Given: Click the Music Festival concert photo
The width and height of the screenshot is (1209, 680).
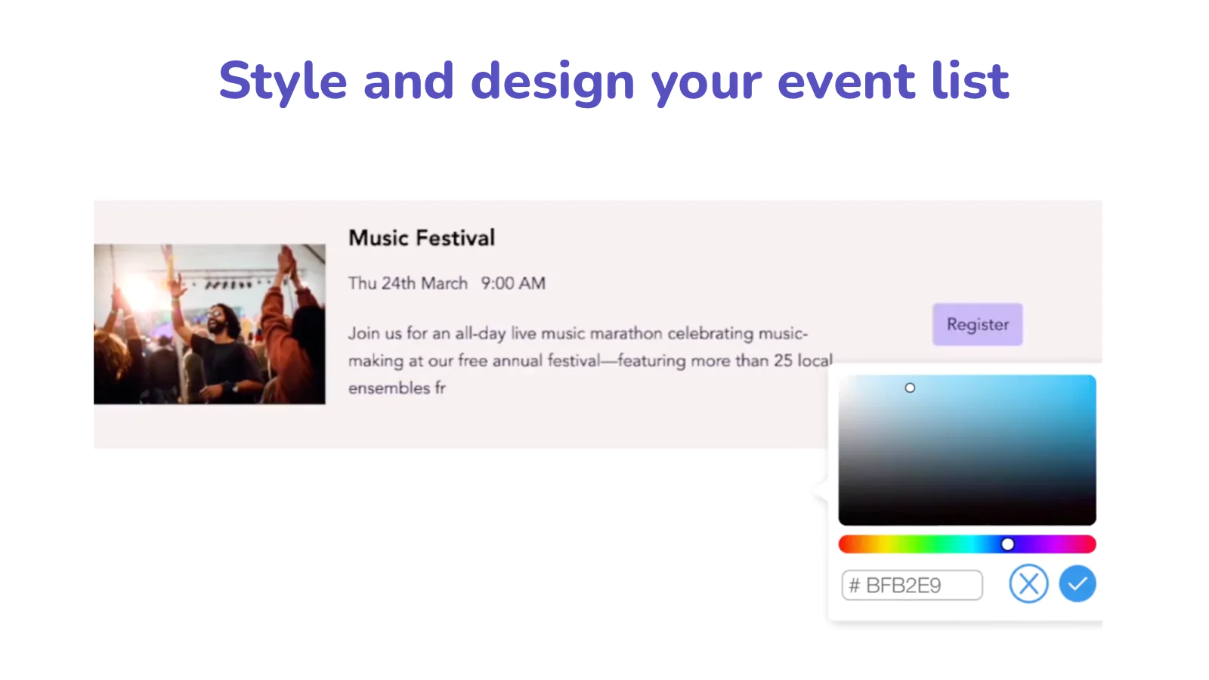Looking at the screenshot, I should pos(209,324).
